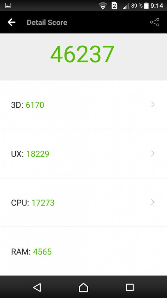Open the UX: 18229 score row

83,153
